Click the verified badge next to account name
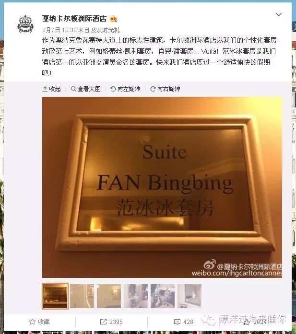This screenshot has height=334, width=296. click(x=113, y=19)
